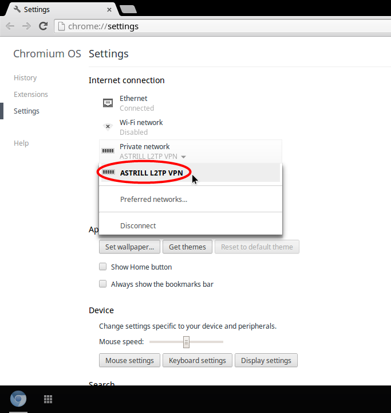Collapse the Private network dropdown
Image resolution: width=391 pixels, height=413 pixels.
click(x=183, y=157)
